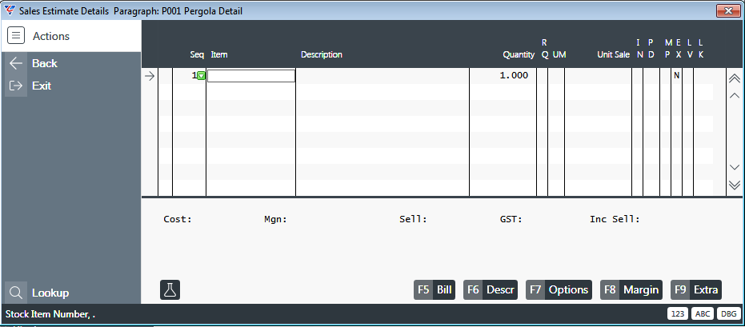The image size is (745, 327).
Task: Click the Exit door icon
Action: [x=16, y=86]
